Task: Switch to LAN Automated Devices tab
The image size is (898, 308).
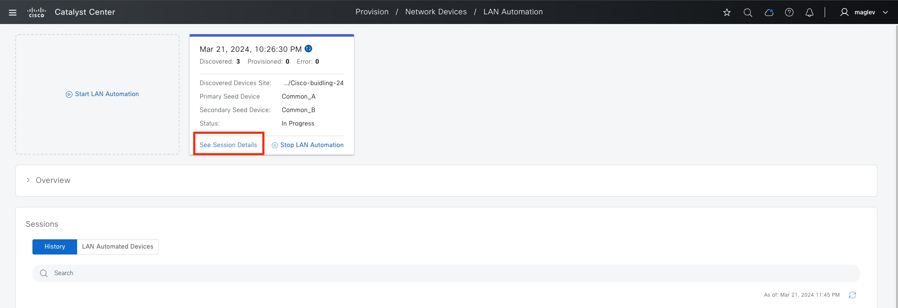Action: [x=118, y=246]
